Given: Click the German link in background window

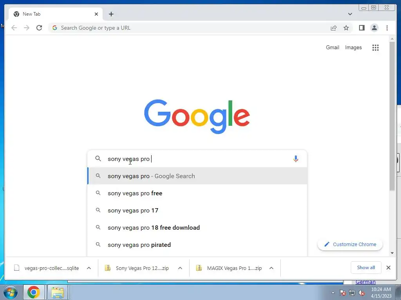Looking at the screenshot, I should tap(365, 282).
